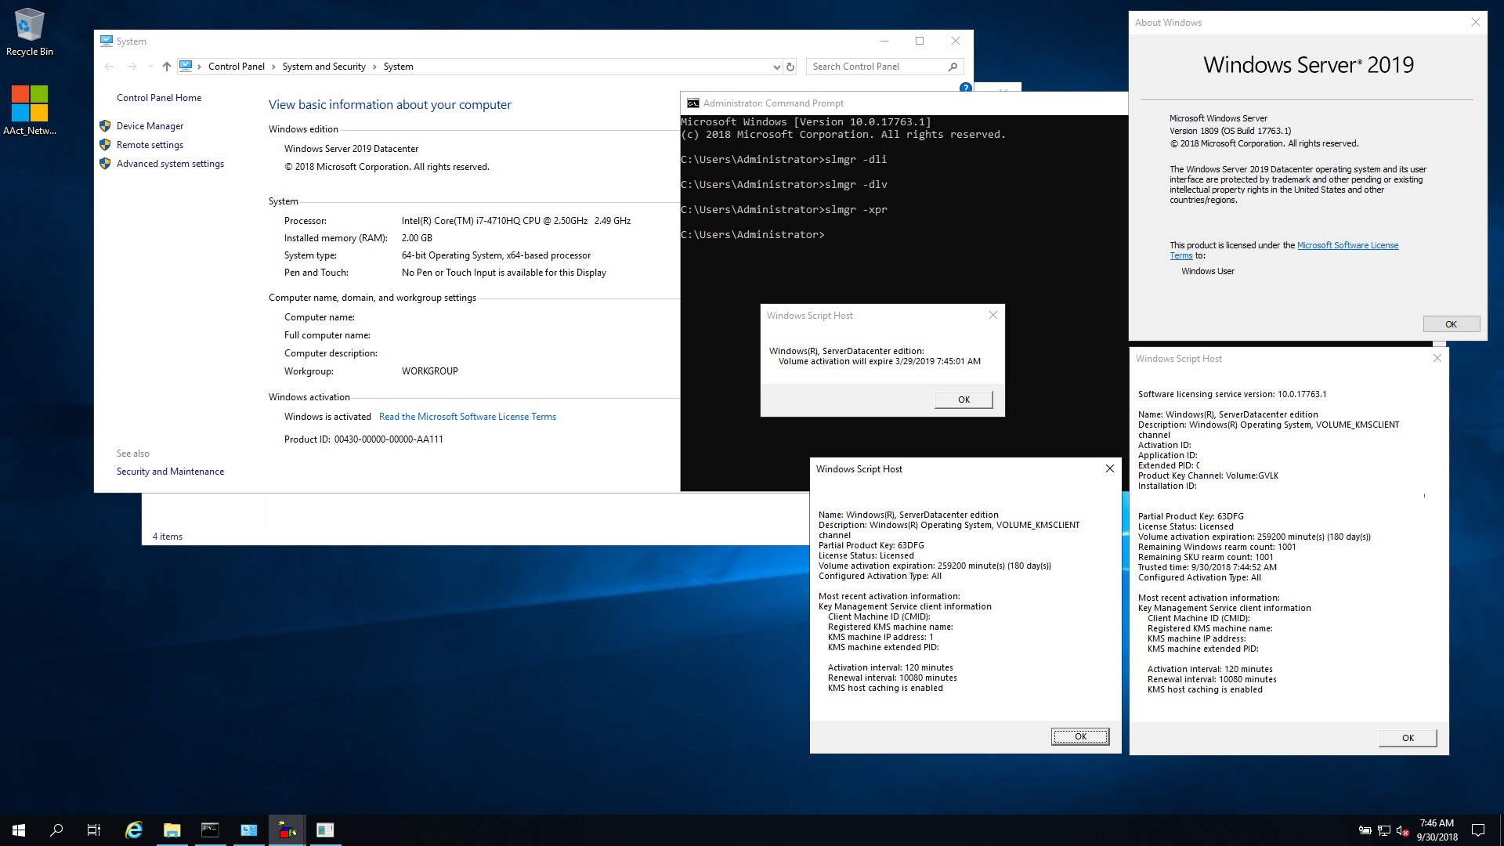Read the Microsoft Software License Terms in System

point(468,417)
